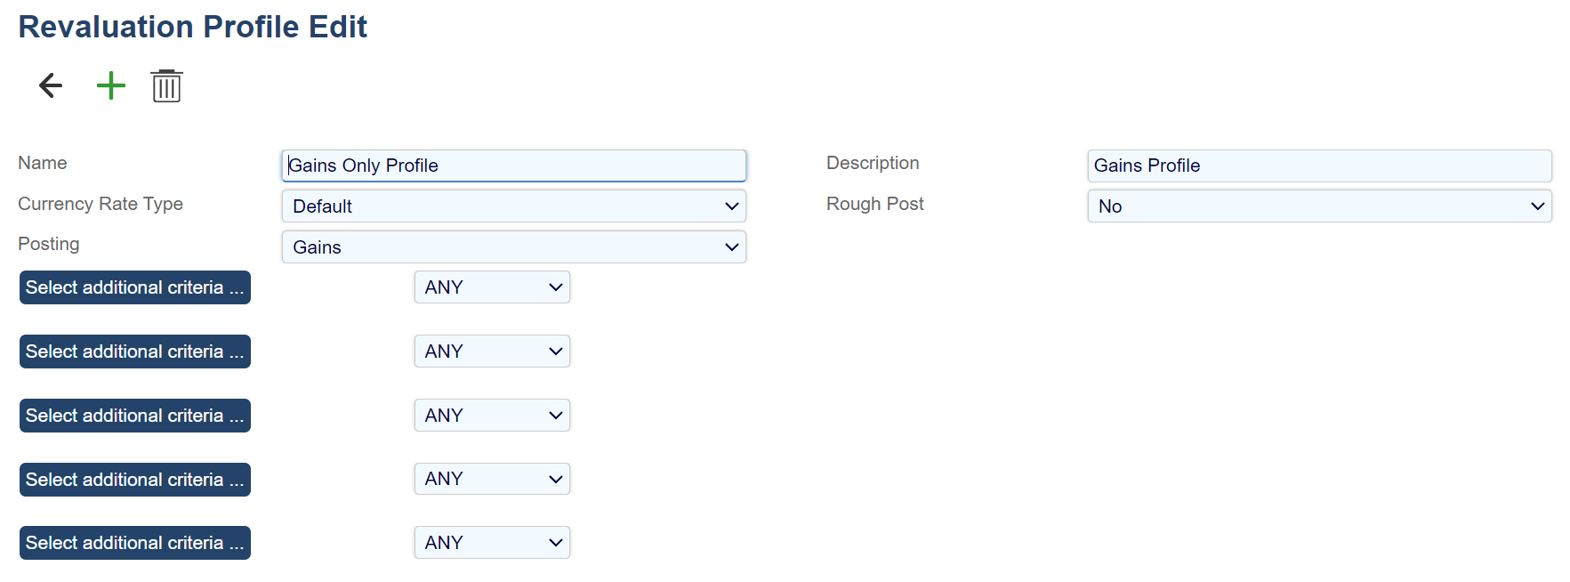
Task: Click the Name input field
Action: 513,166
